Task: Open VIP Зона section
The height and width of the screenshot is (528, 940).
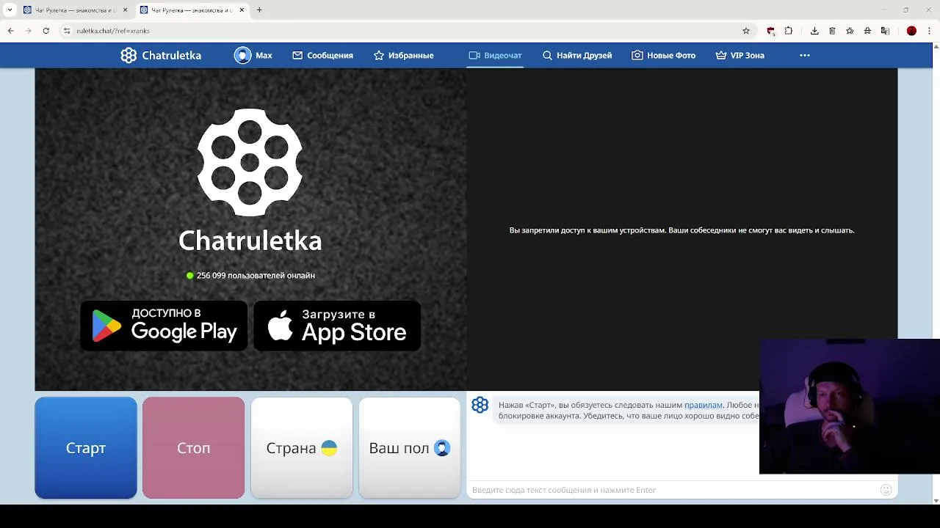Action: point(740,56)
